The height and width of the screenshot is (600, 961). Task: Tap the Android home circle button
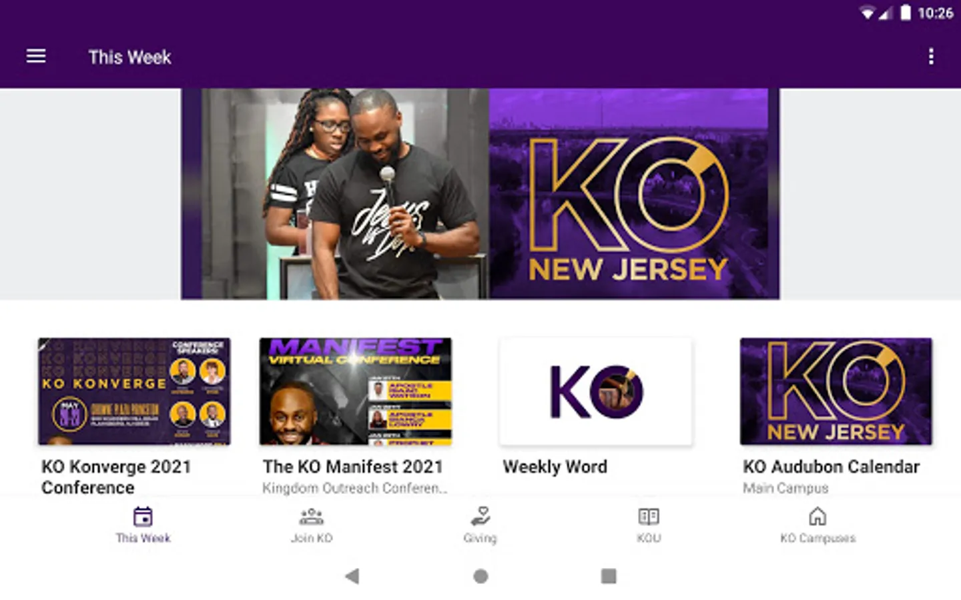coord(480,576)
